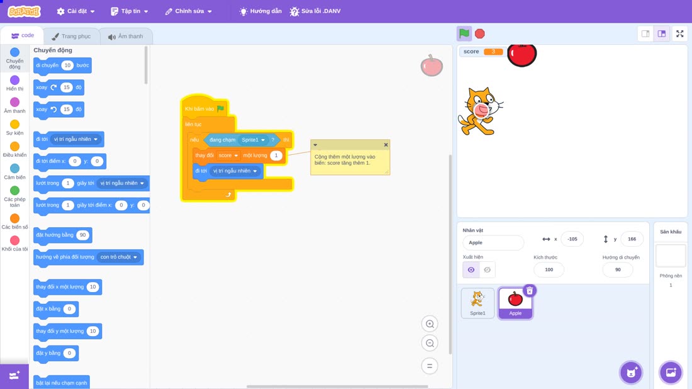Delete the Apple sprite with trash icon
This screenshot has height=389, width=692.
[x=530, y=291]
